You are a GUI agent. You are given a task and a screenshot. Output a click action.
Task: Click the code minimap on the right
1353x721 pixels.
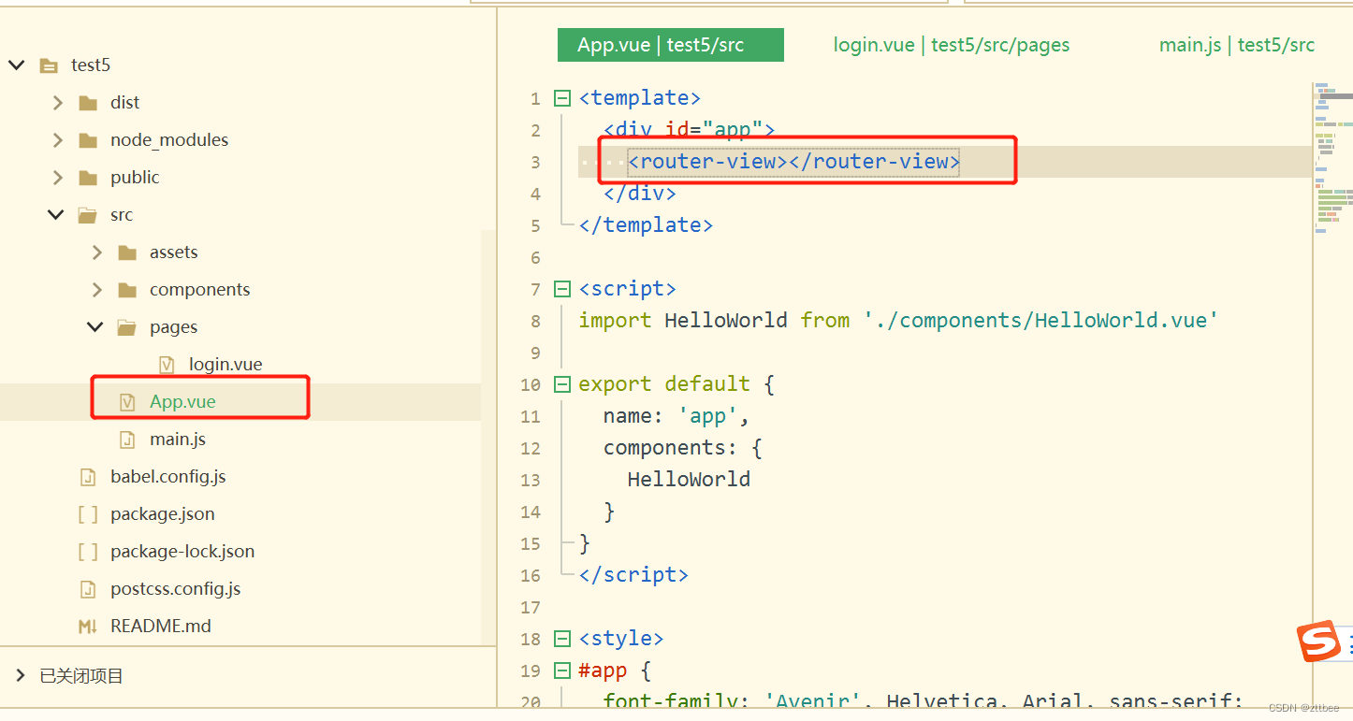pyautogui.click(x=1332, y=159)
